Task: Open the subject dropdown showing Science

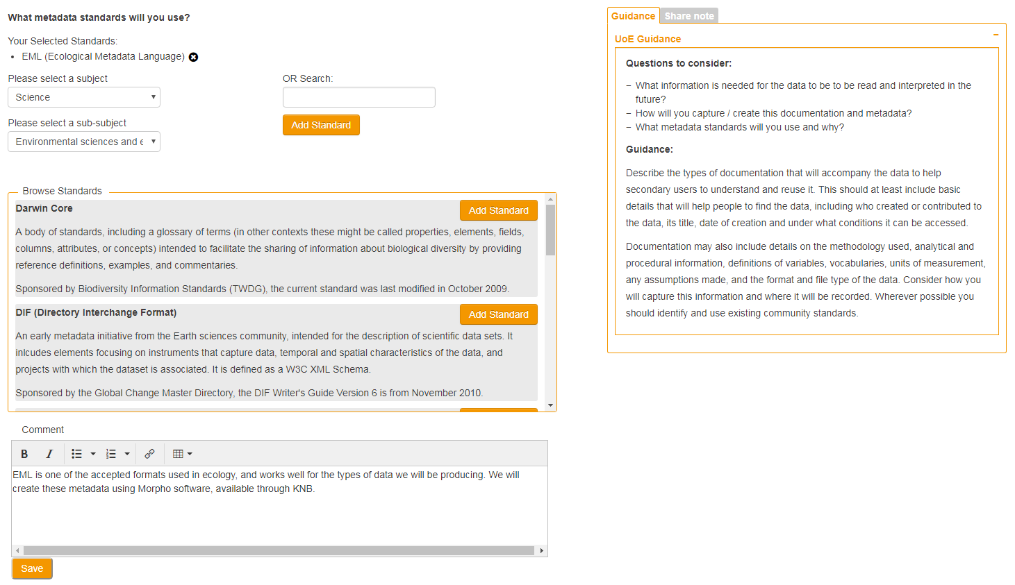Action: 84,97
